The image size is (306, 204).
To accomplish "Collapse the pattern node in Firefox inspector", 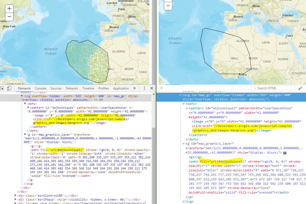I will (x=187, y=108).
